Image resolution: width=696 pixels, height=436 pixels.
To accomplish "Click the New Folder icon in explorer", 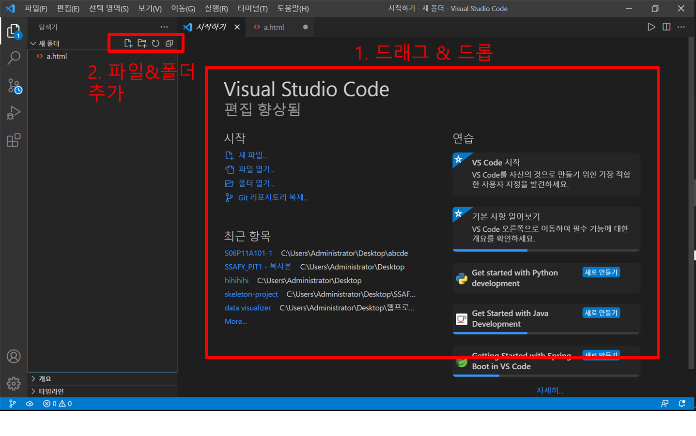I will coord(142,43).
